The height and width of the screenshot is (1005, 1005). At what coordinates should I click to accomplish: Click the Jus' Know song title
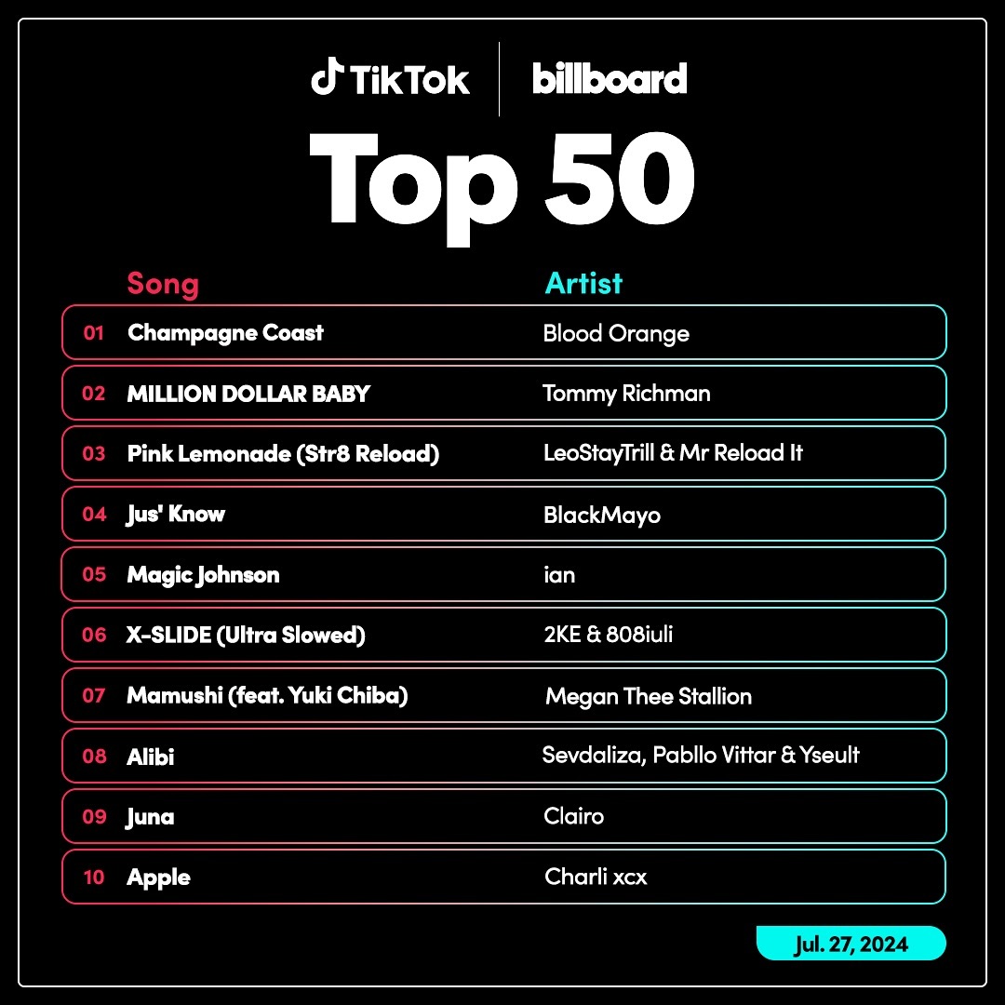click(x=176, y=514)
